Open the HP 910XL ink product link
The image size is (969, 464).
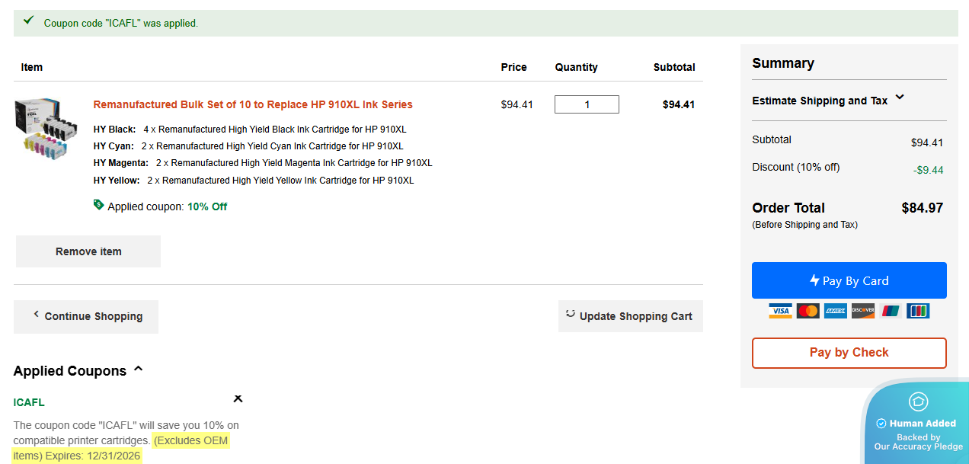253,104
